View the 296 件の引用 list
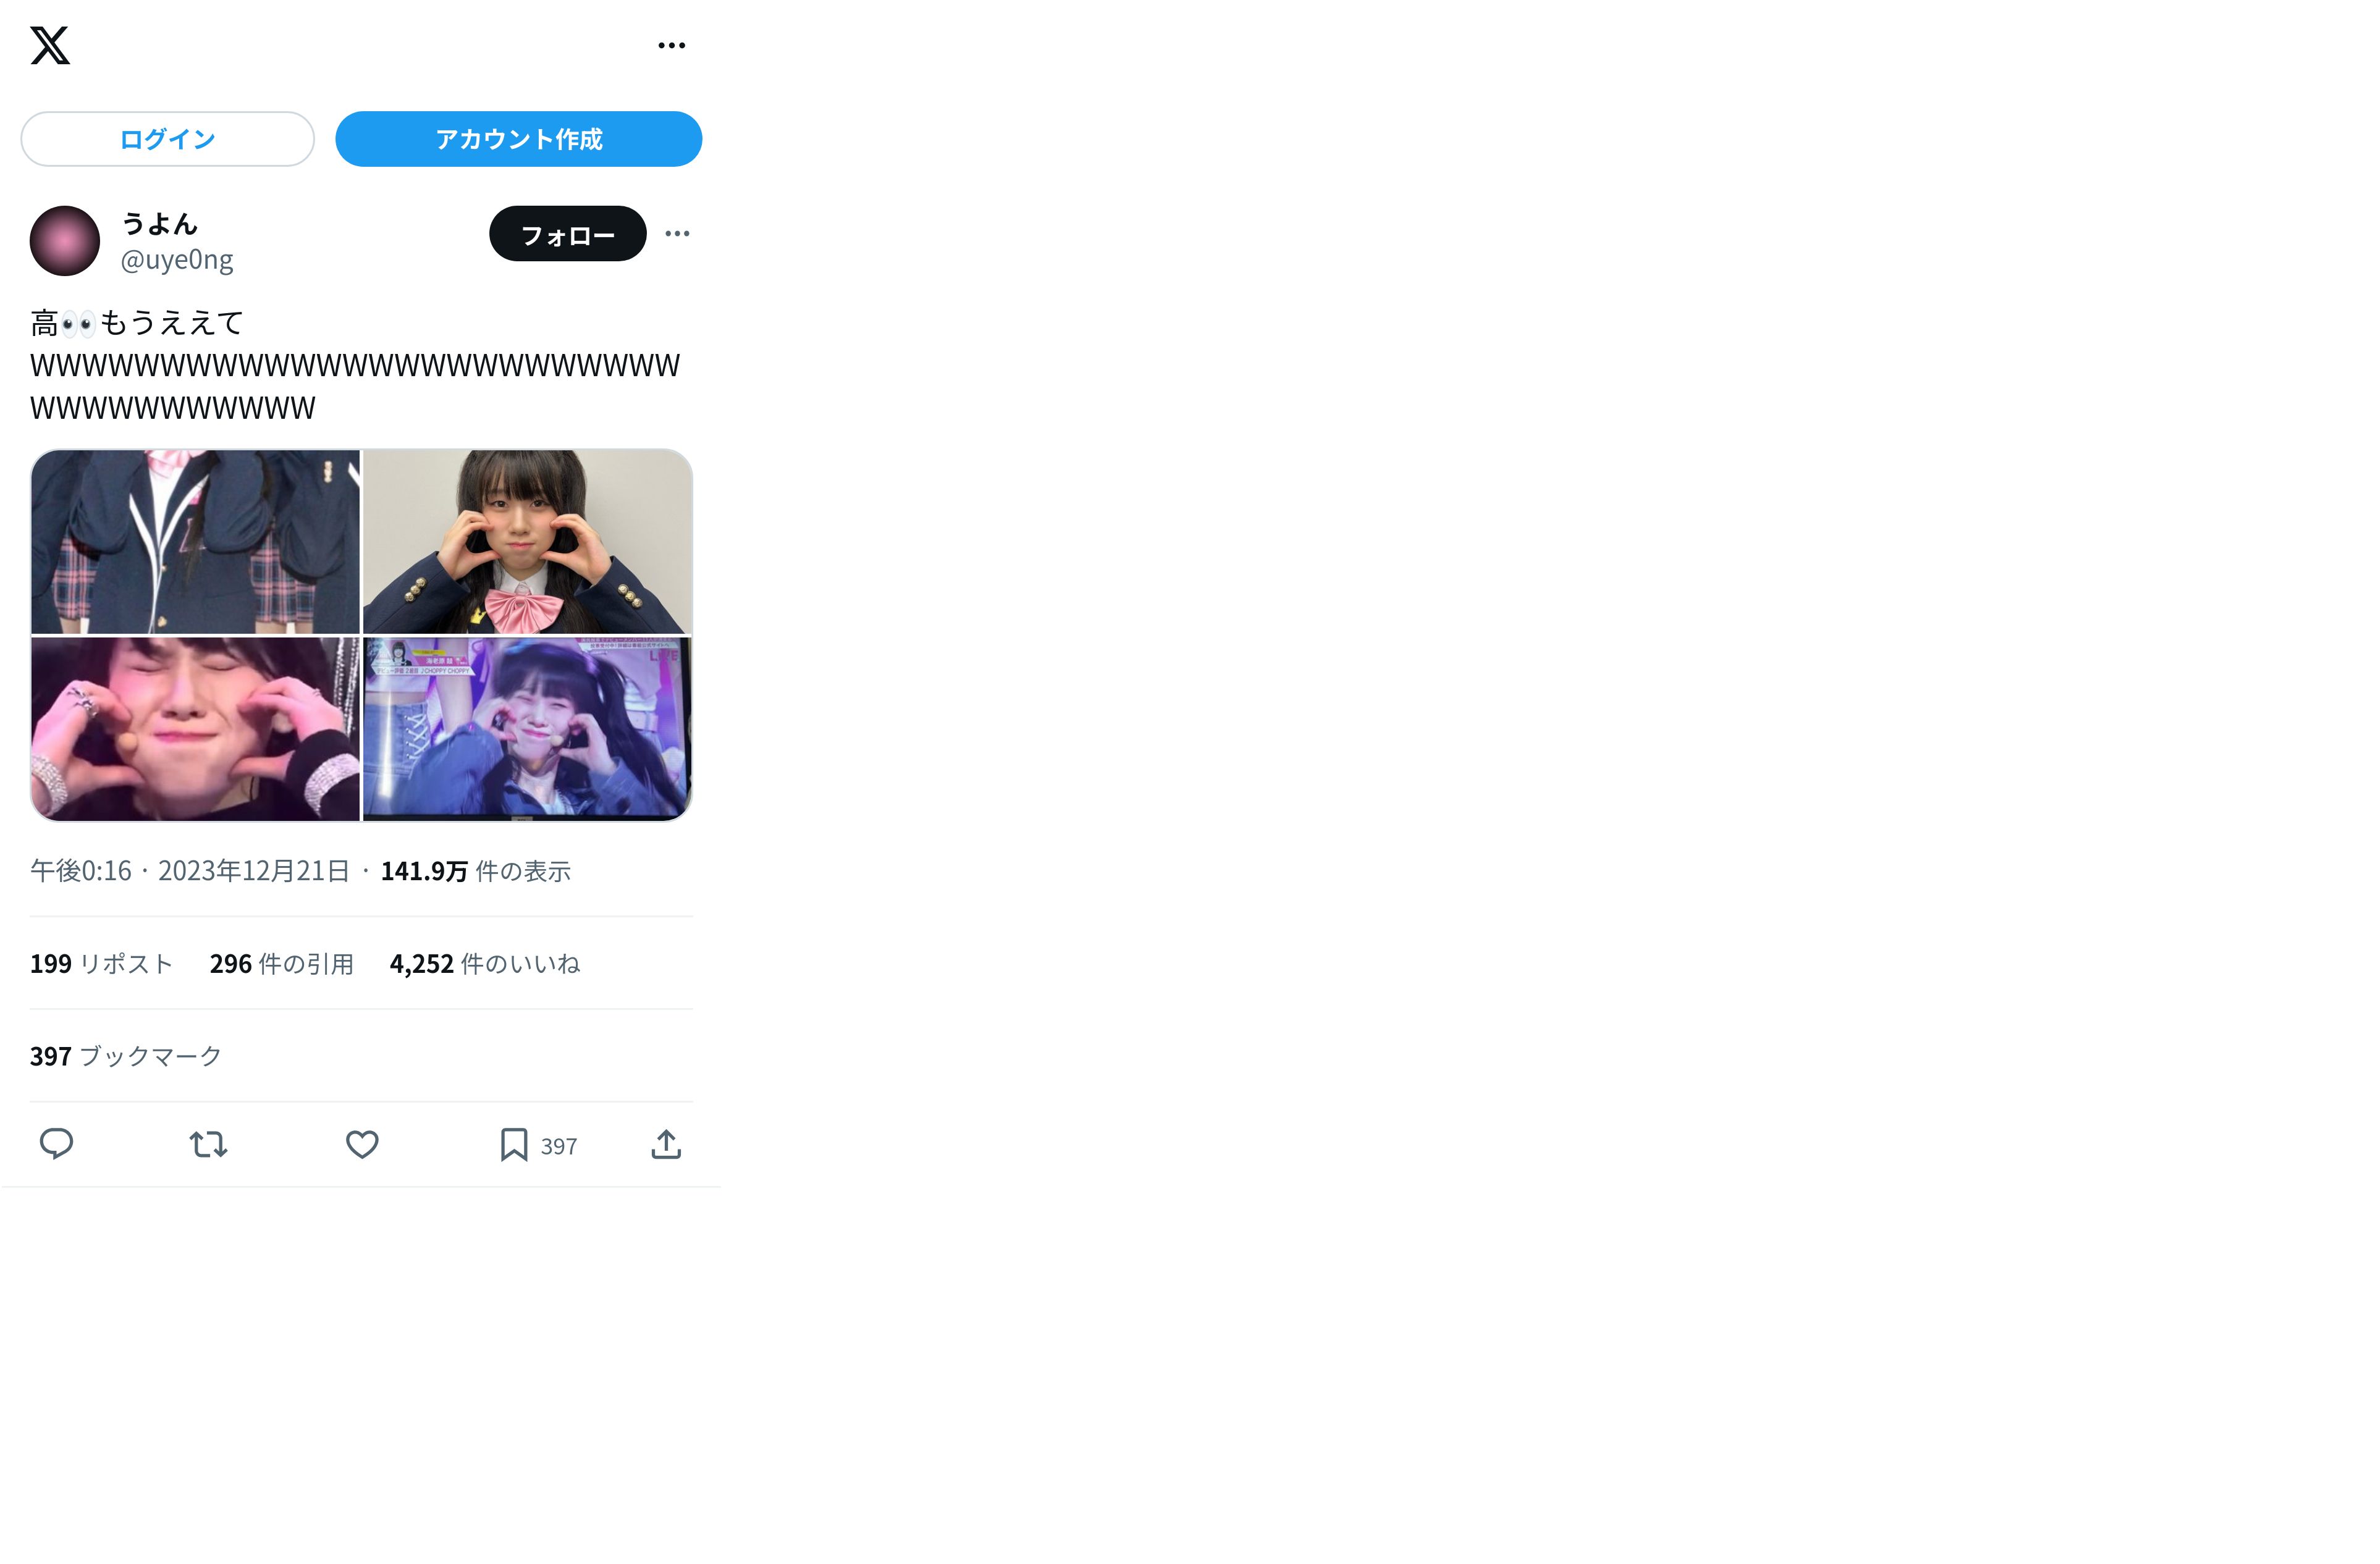This screenshot has width=2380, height=1564. point(282,964)
